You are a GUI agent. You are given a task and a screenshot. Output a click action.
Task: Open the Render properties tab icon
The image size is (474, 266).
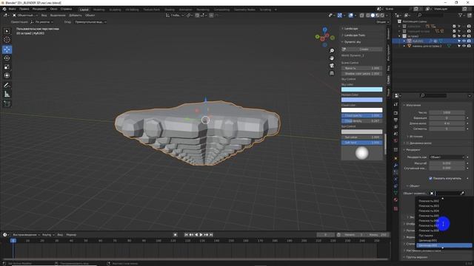(395, 113)
